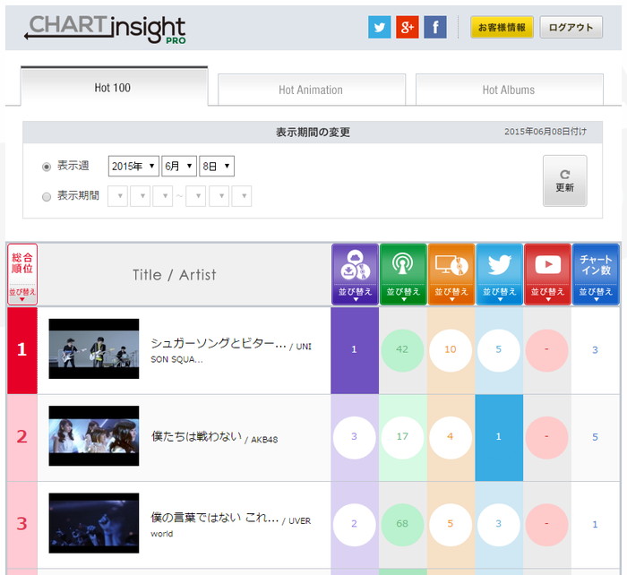Switch to the Hot Albums tab
This screenshot has width=627, height=575.
tap(508, 90)
